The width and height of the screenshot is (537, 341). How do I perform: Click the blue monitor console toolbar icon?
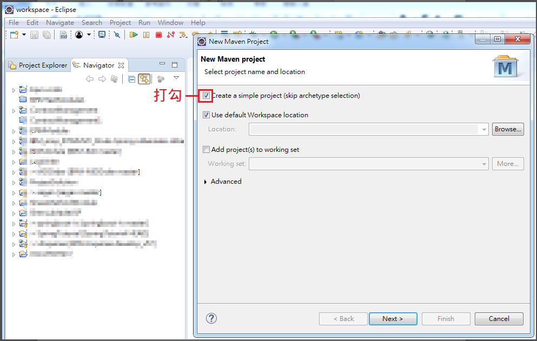(102, 35)
